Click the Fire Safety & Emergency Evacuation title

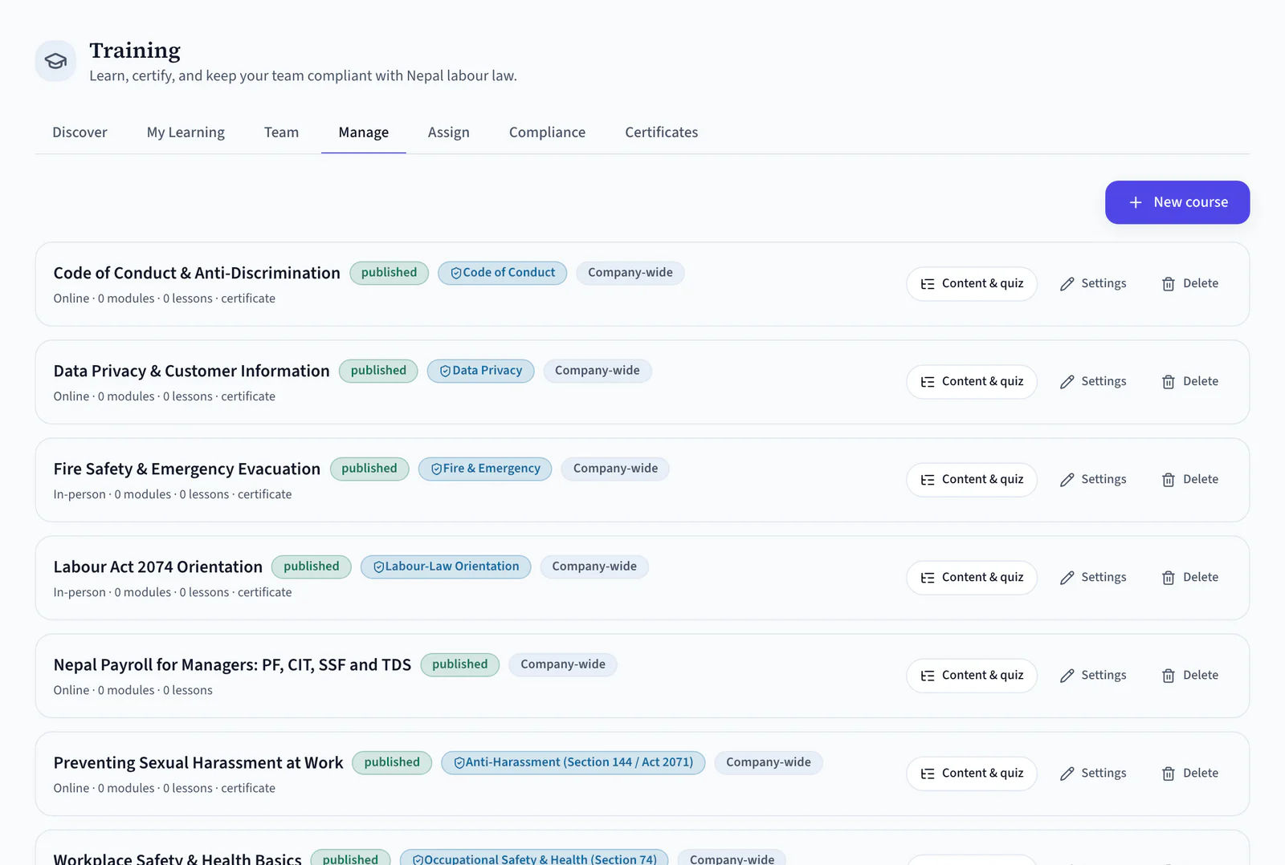tap(187, 469)
